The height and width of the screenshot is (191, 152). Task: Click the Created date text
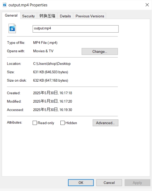click(x=52, y=93)
